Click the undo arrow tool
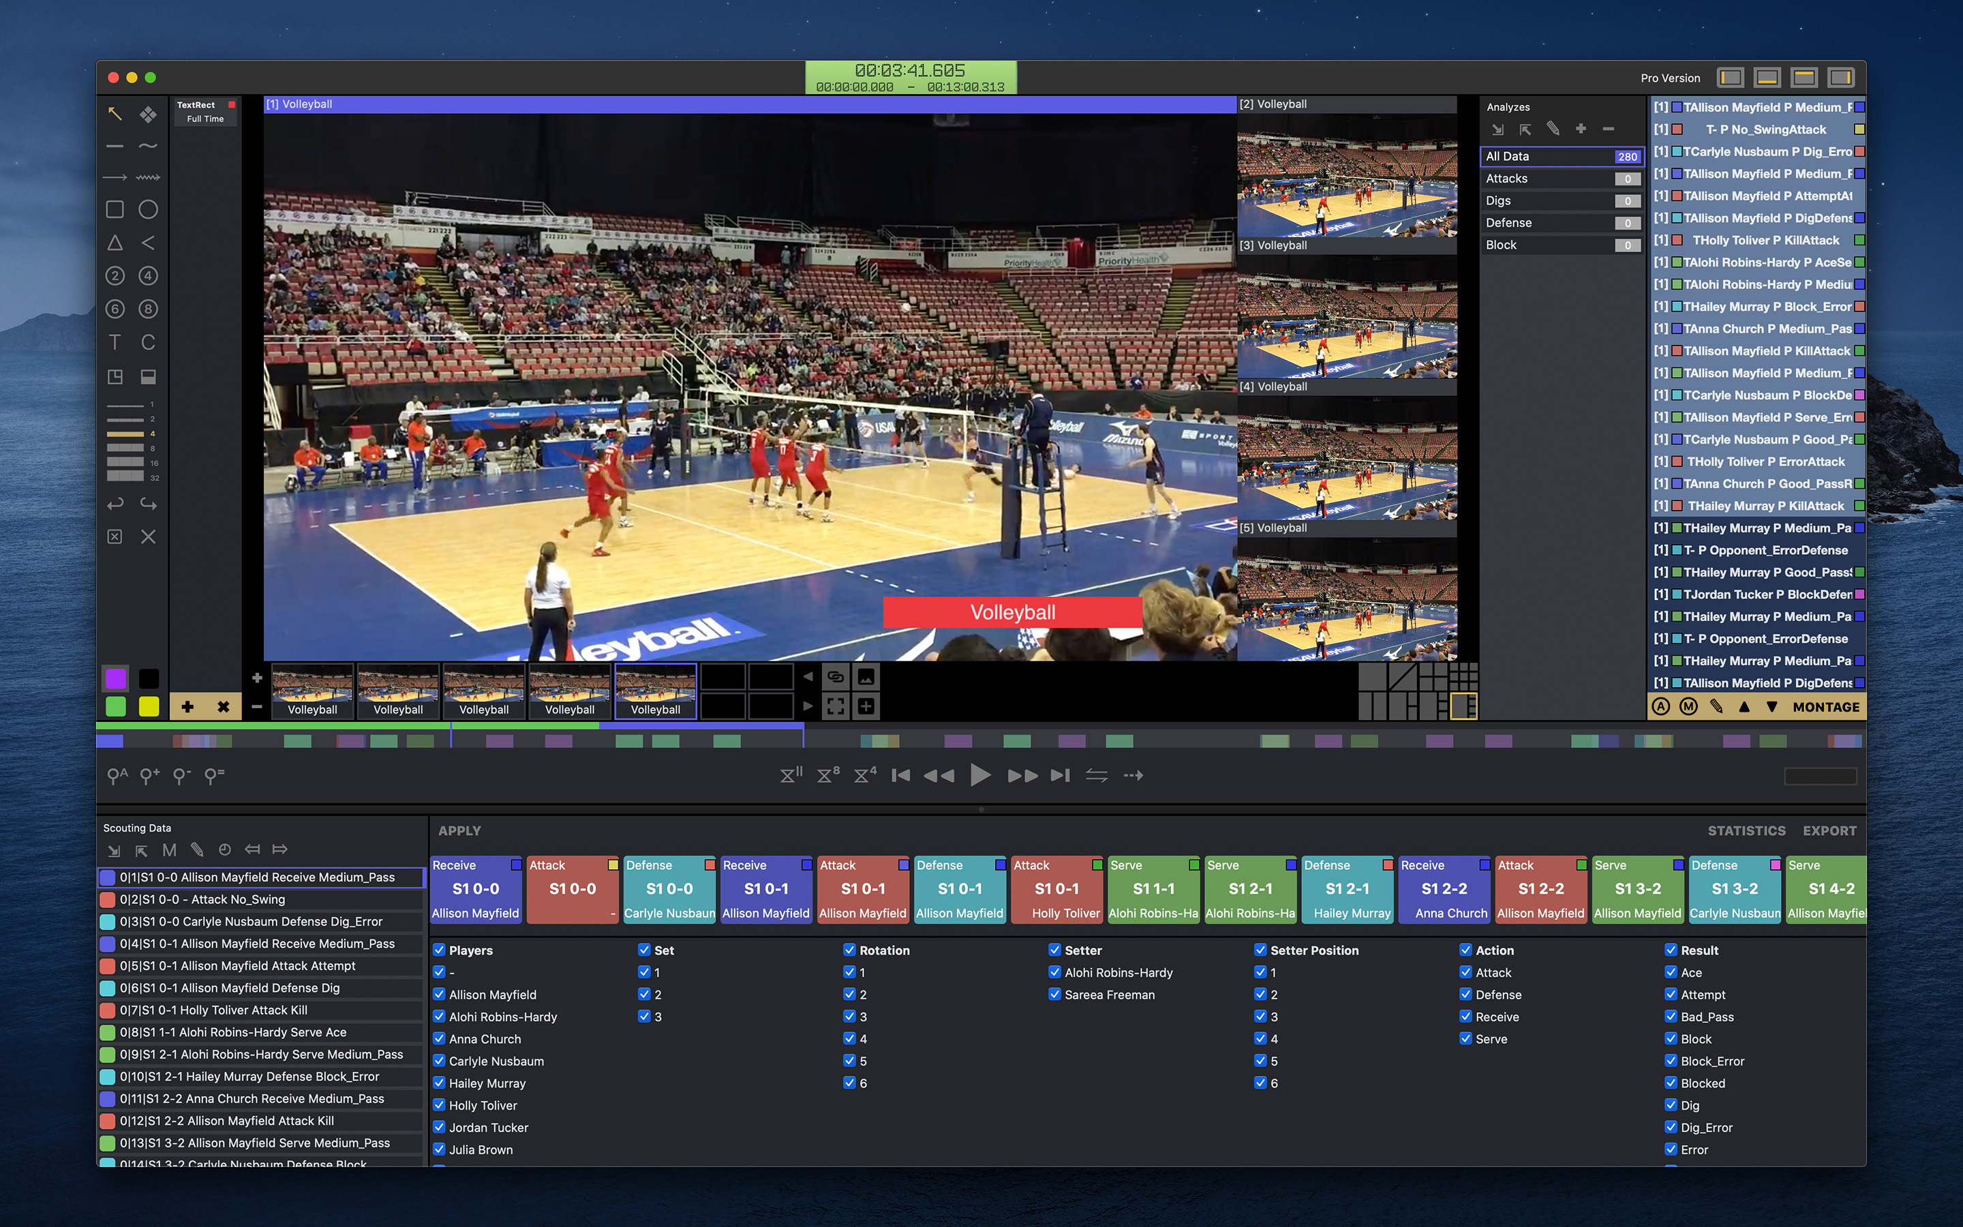Viewport: 1963px width, 1227px height. click(115, 504)
